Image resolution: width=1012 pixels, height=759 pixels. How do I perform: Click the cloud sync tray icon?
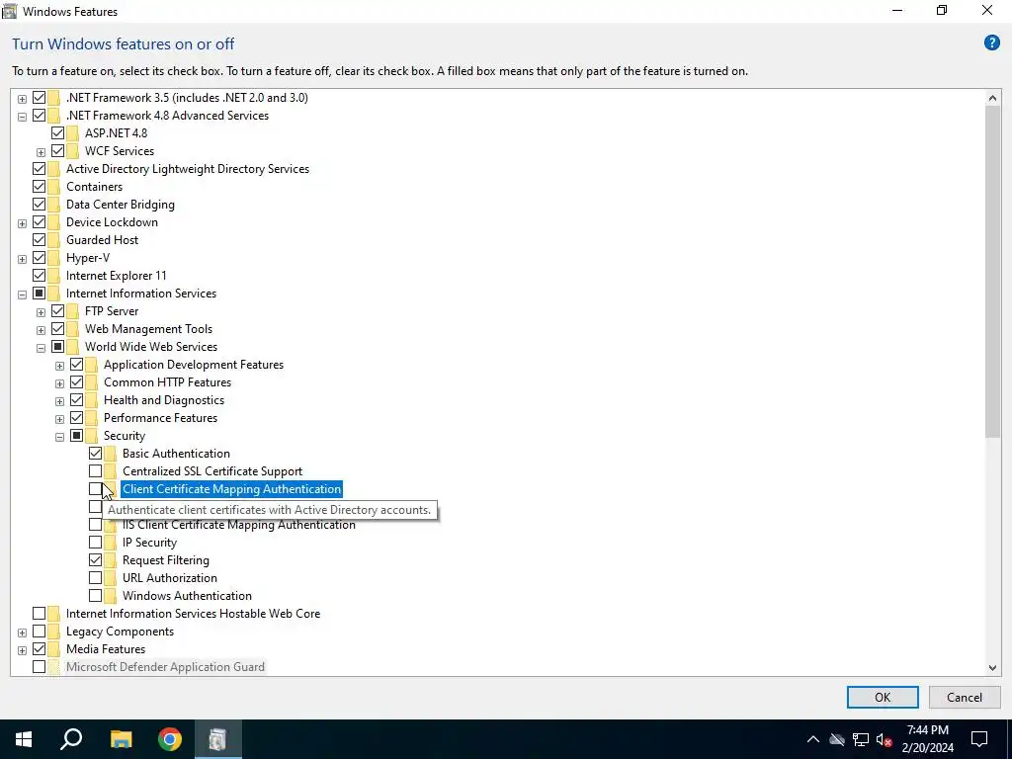point(837,739)
